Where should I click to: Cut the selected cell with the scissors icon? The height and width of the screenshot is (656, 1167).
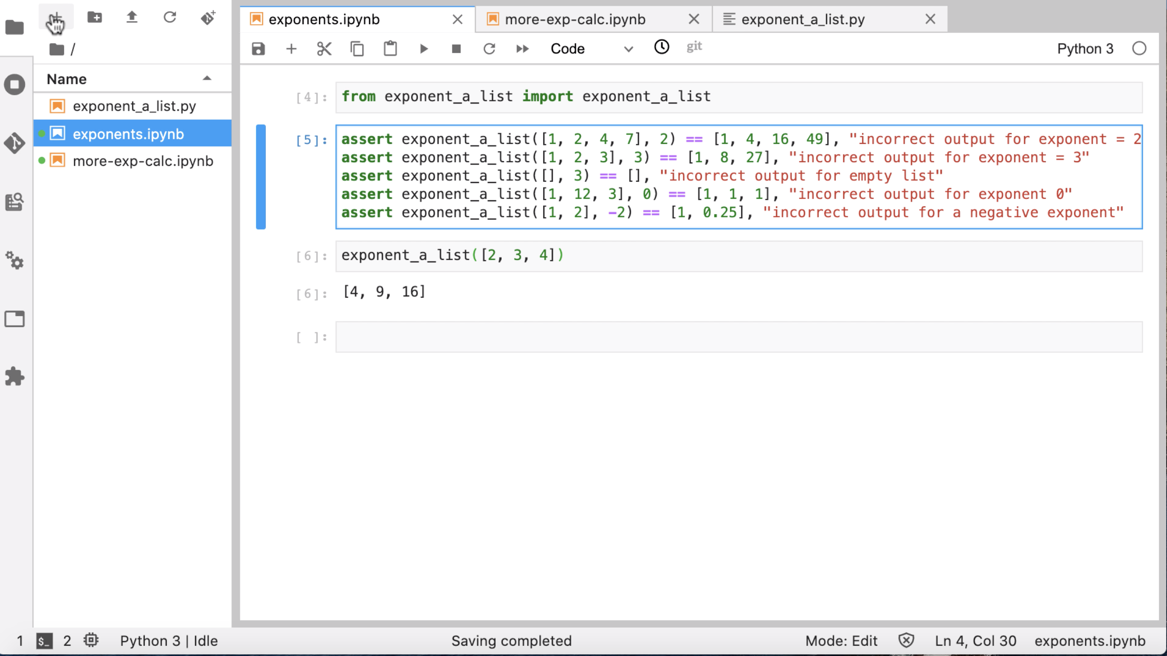click(324, 48)
